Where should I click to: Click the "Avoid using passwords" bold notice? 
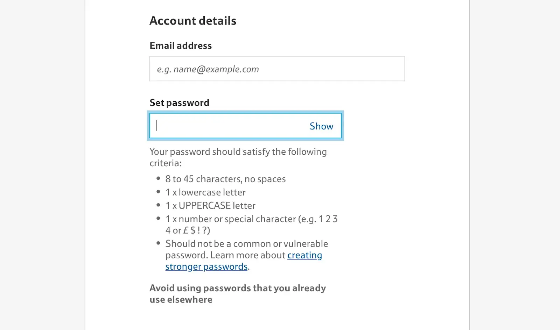tap(237, 288)
